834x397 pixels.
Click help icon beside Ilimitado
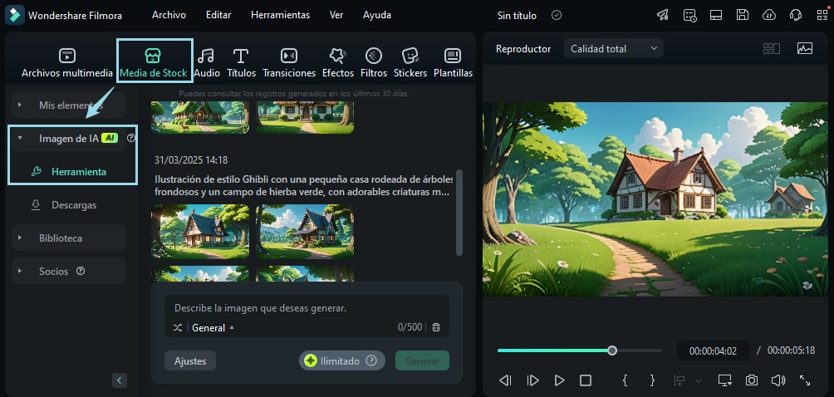pos(372,360)
